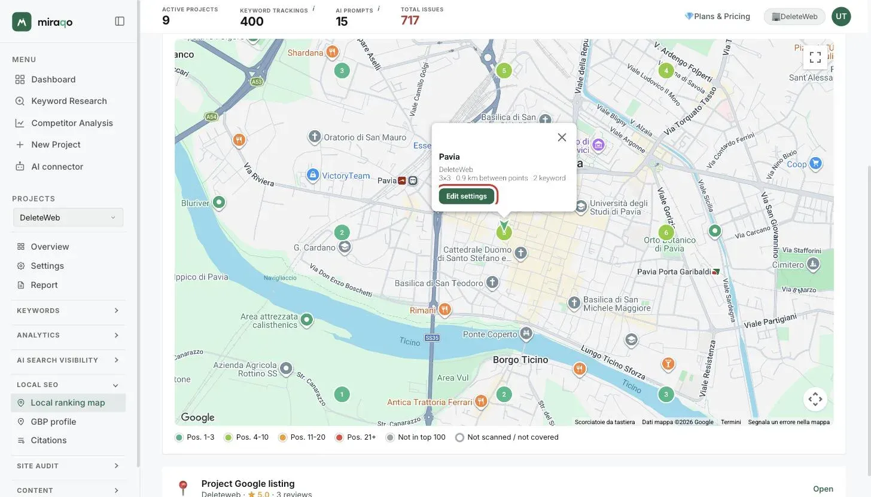Click Basilica di San Teodoro marker
Screen dimensions: 871x497
pyautogui.click(x=492, y=283)
